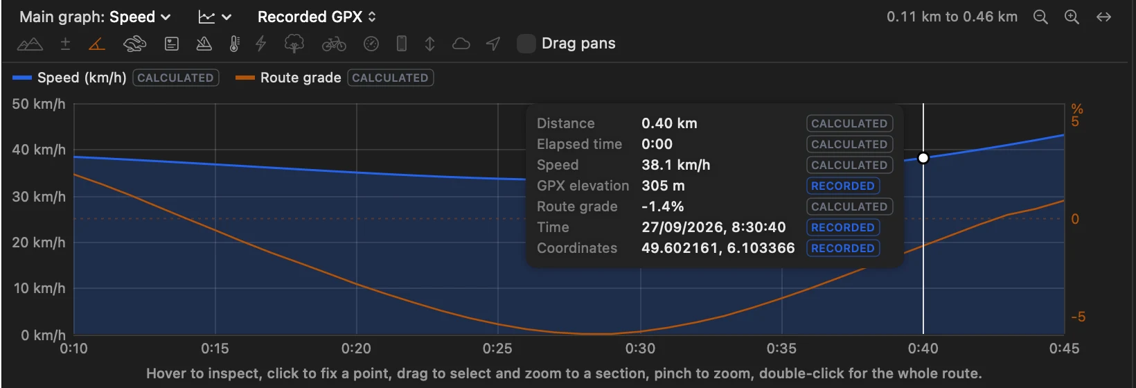Click the CALCULATED badge in tooltip Route grade row
Image resolution: width=1136 pixels, height=388 pixels.
(x=850, y=206)
